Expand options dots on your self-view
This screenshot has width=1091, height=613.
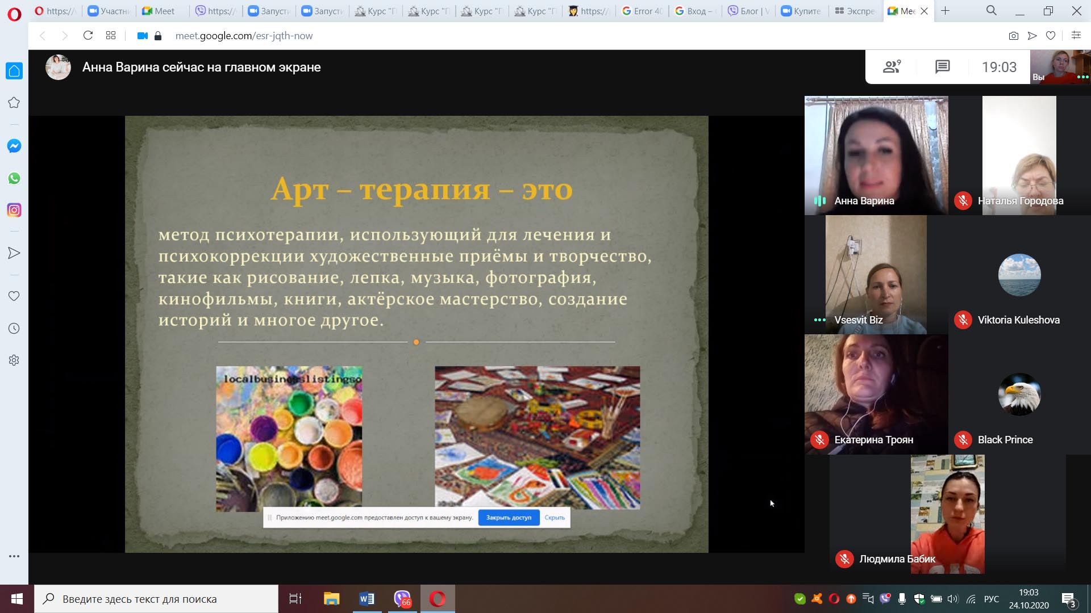point(1082,77)
